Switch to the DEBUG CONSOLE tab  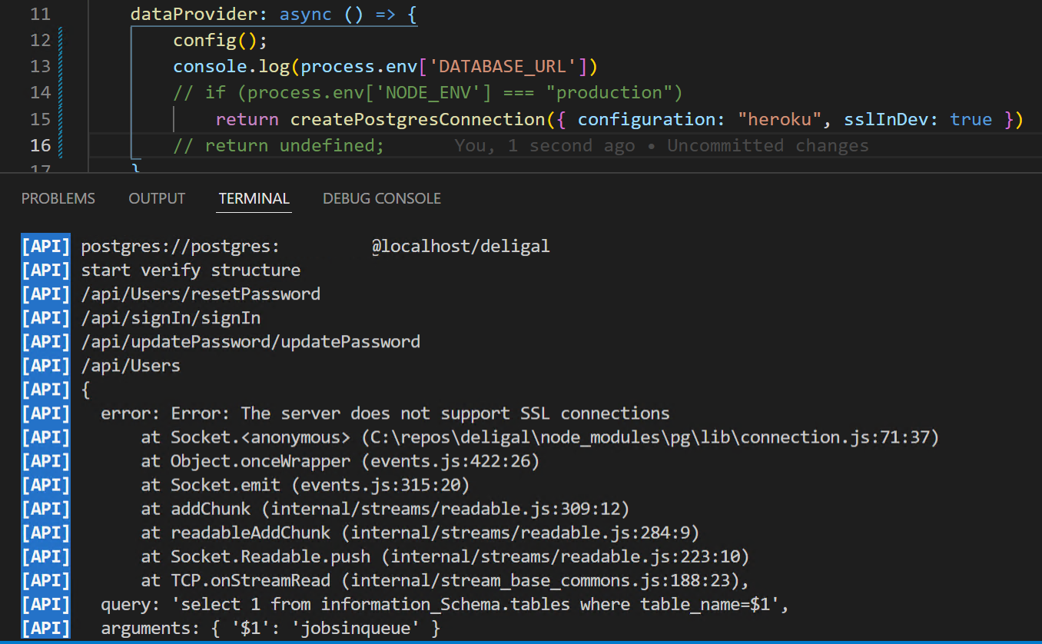pos(381,198)
